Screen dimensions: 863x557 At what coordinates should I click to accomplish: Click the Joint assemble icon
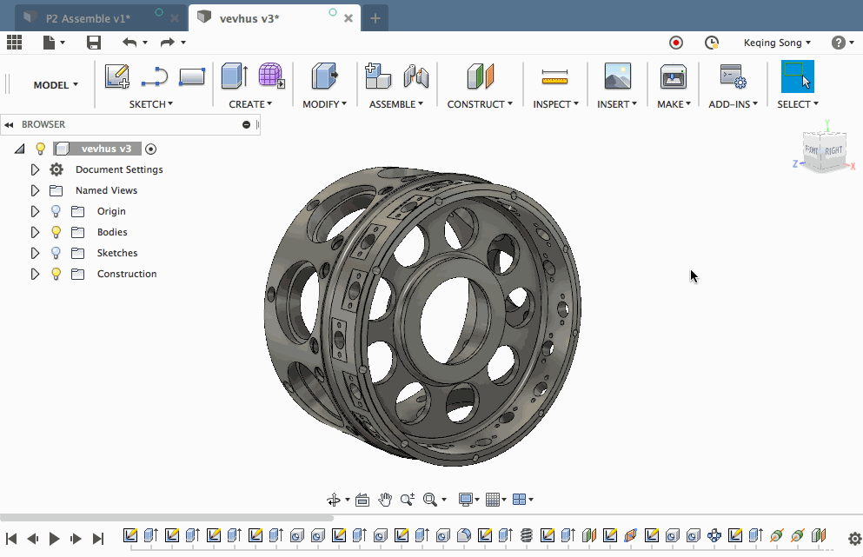(415, 77)
